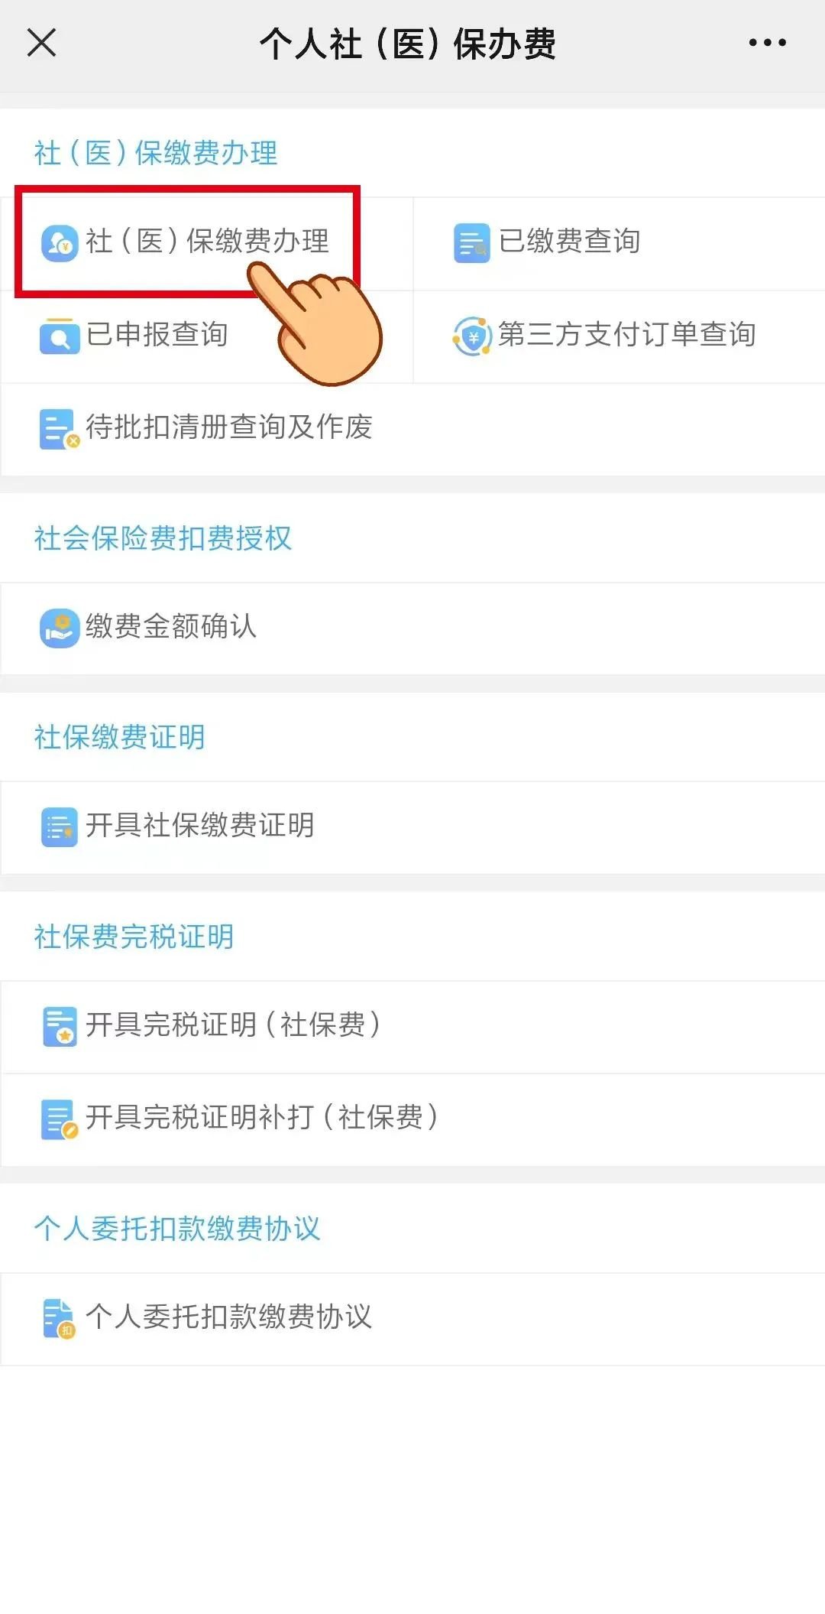Open 待批扣清册查询及作废 entry
Screen dimensions: 825x1614
[x=229, y=427]
